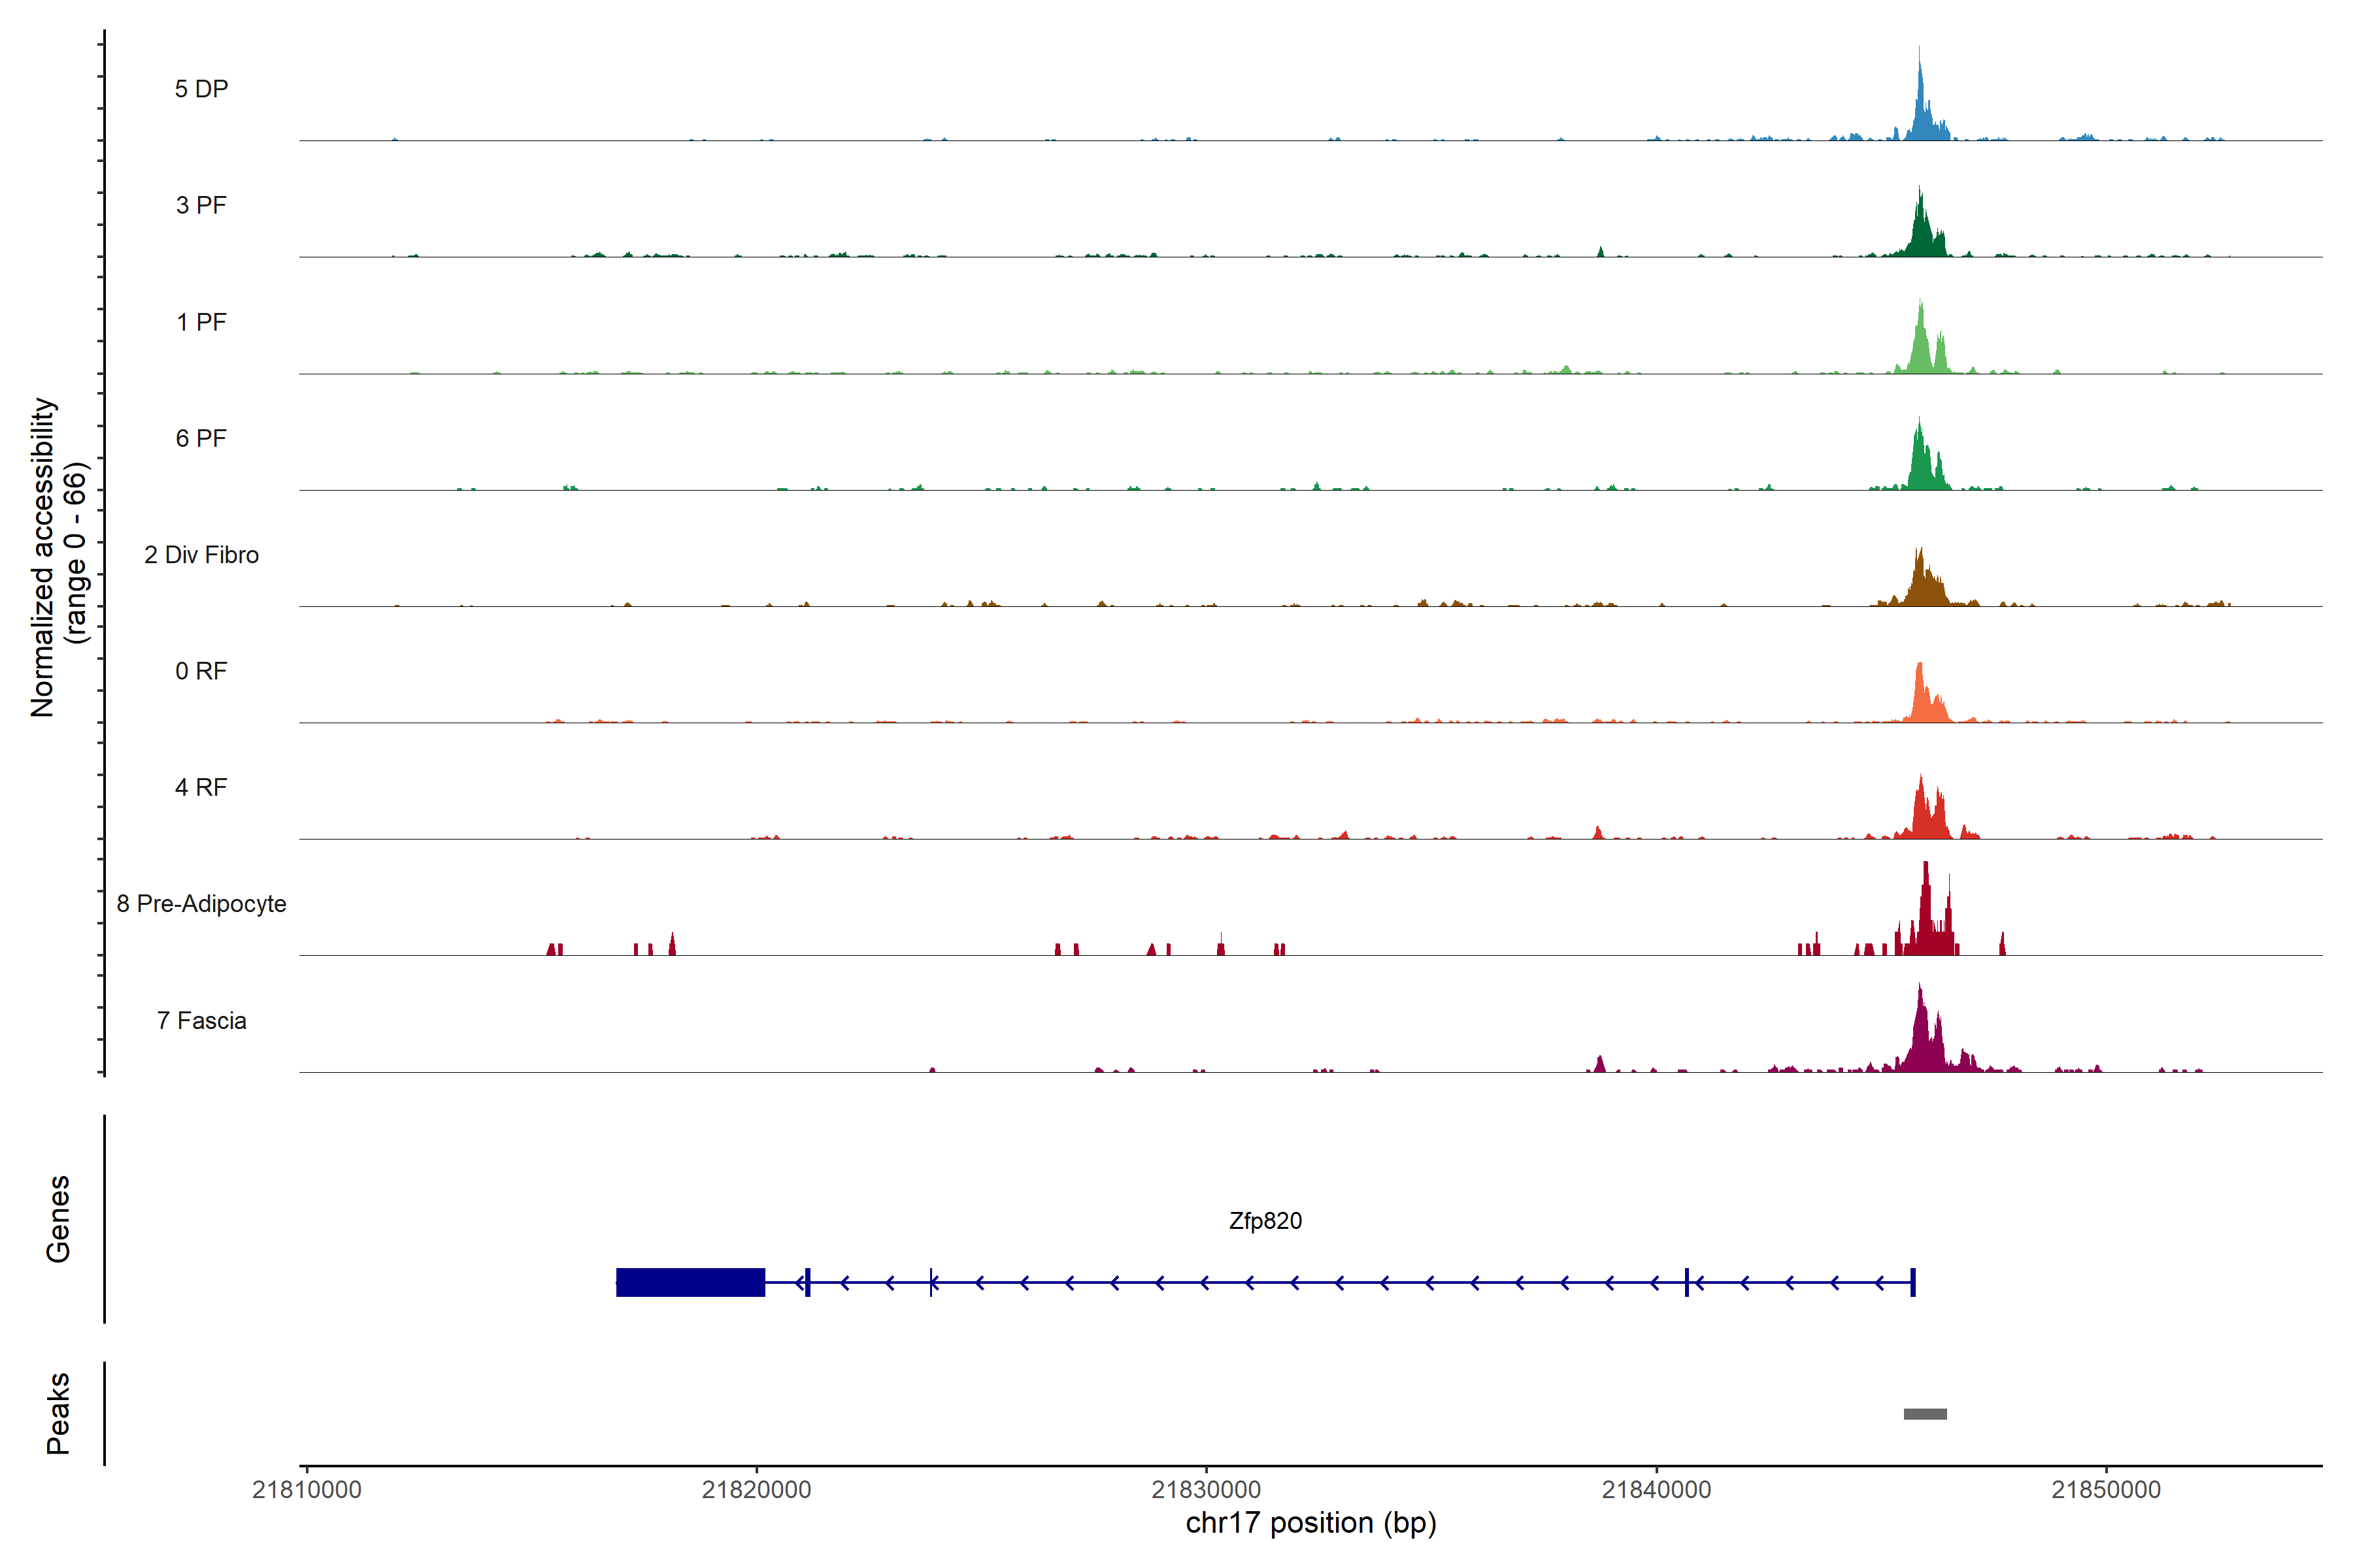This screenshot has height=1568, width=2353.
Task: Select the 2 Div Fibro label
Action: tap(201, 555)
